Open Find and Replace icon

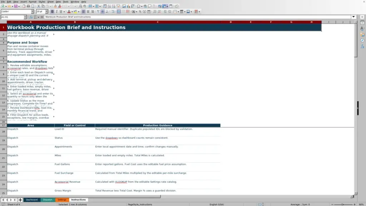80,6
